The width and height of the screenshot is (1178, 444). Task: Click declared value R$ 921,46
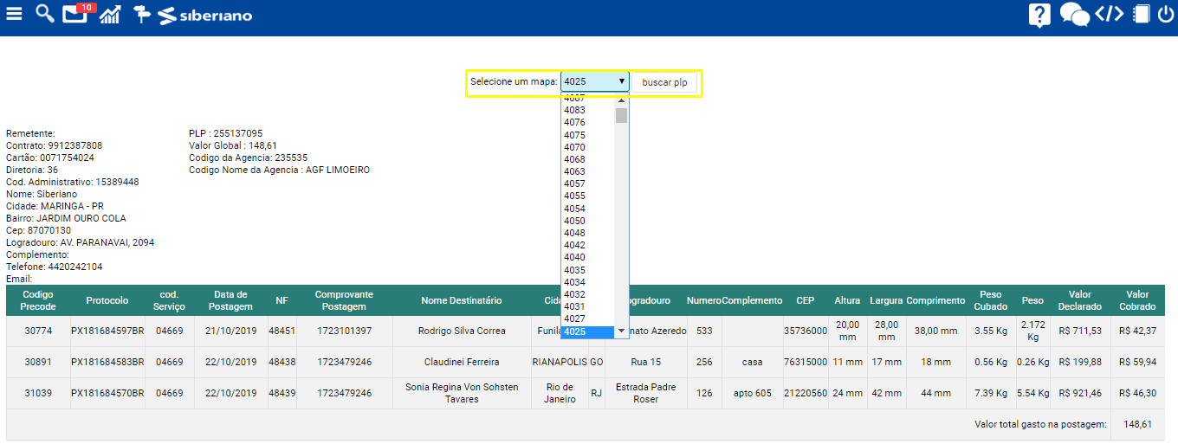pyautogui.click(x=1080, y=393)
